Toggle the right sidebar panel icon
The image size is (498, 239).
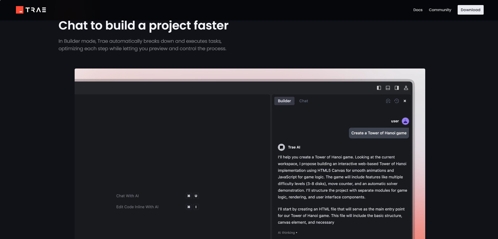tap(397, 88)
